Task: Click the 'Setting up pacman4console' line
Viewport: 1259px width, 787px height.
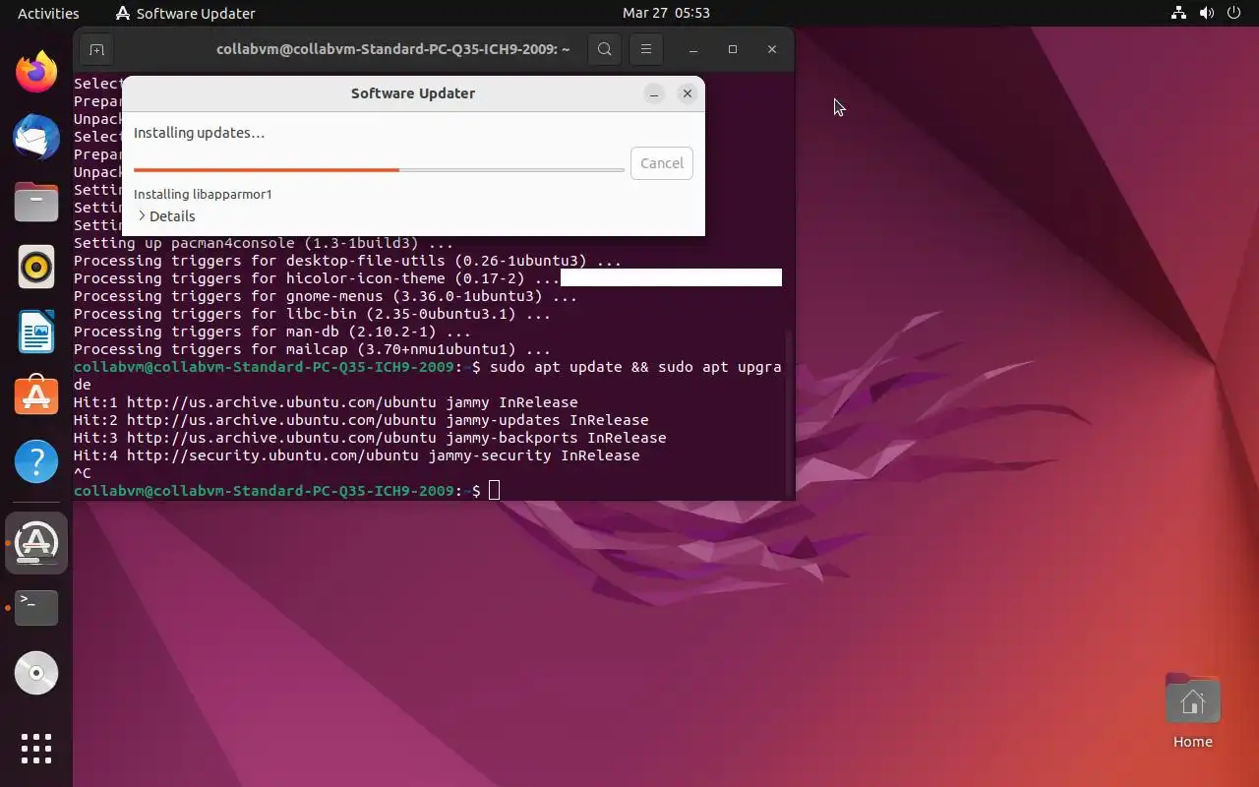Action: click(264, 243)
